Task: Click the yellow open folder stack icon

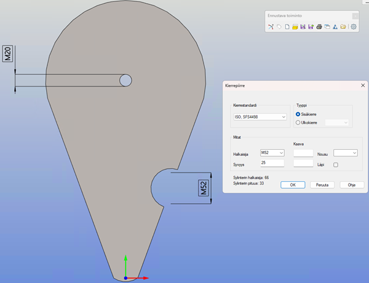Action: pos(295,27)
